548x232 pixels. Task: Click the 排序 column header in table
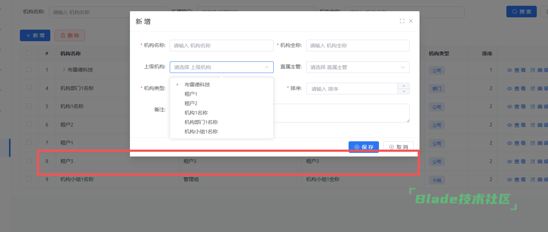487,53
